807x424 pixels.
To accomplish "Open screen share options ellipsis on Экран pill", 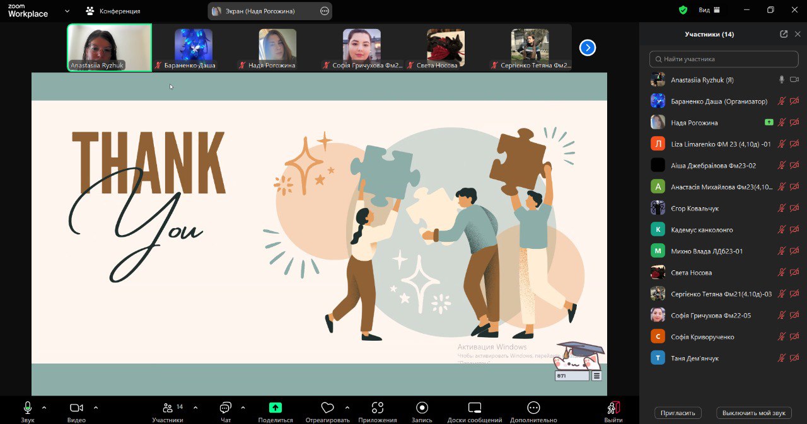I will click(324, 11).
